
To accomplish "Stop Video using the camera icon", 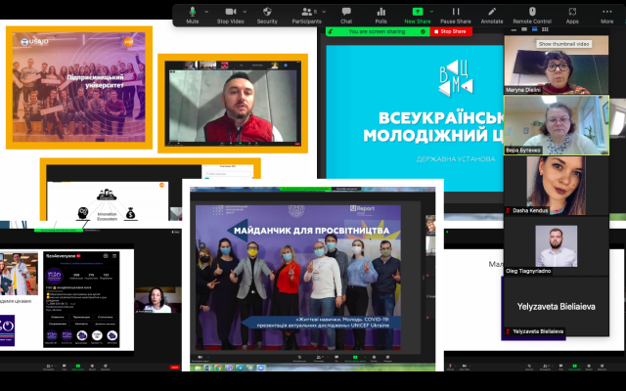I will tap(231, 16).
